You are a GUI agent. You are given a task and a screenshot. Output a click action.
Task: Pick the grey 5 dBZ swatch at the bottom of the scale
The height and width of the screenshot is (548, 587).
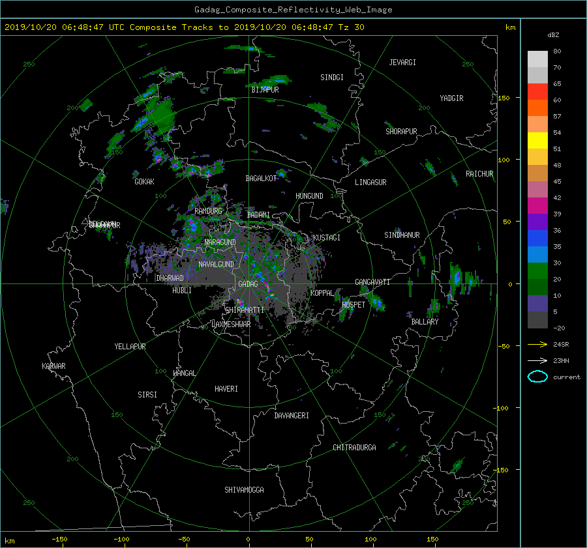pos(537,320)
